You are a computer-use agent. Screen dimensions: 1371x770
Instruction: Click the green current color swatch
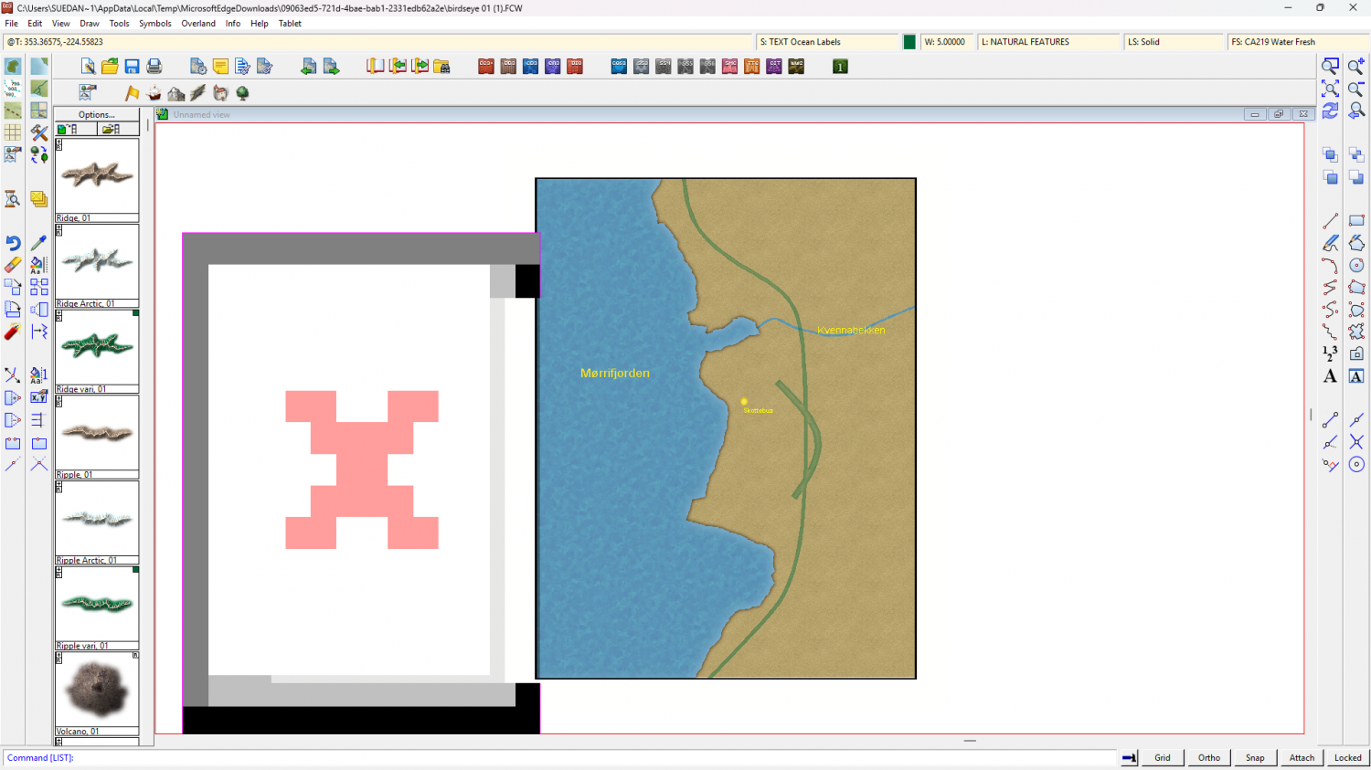click(909, 42)
